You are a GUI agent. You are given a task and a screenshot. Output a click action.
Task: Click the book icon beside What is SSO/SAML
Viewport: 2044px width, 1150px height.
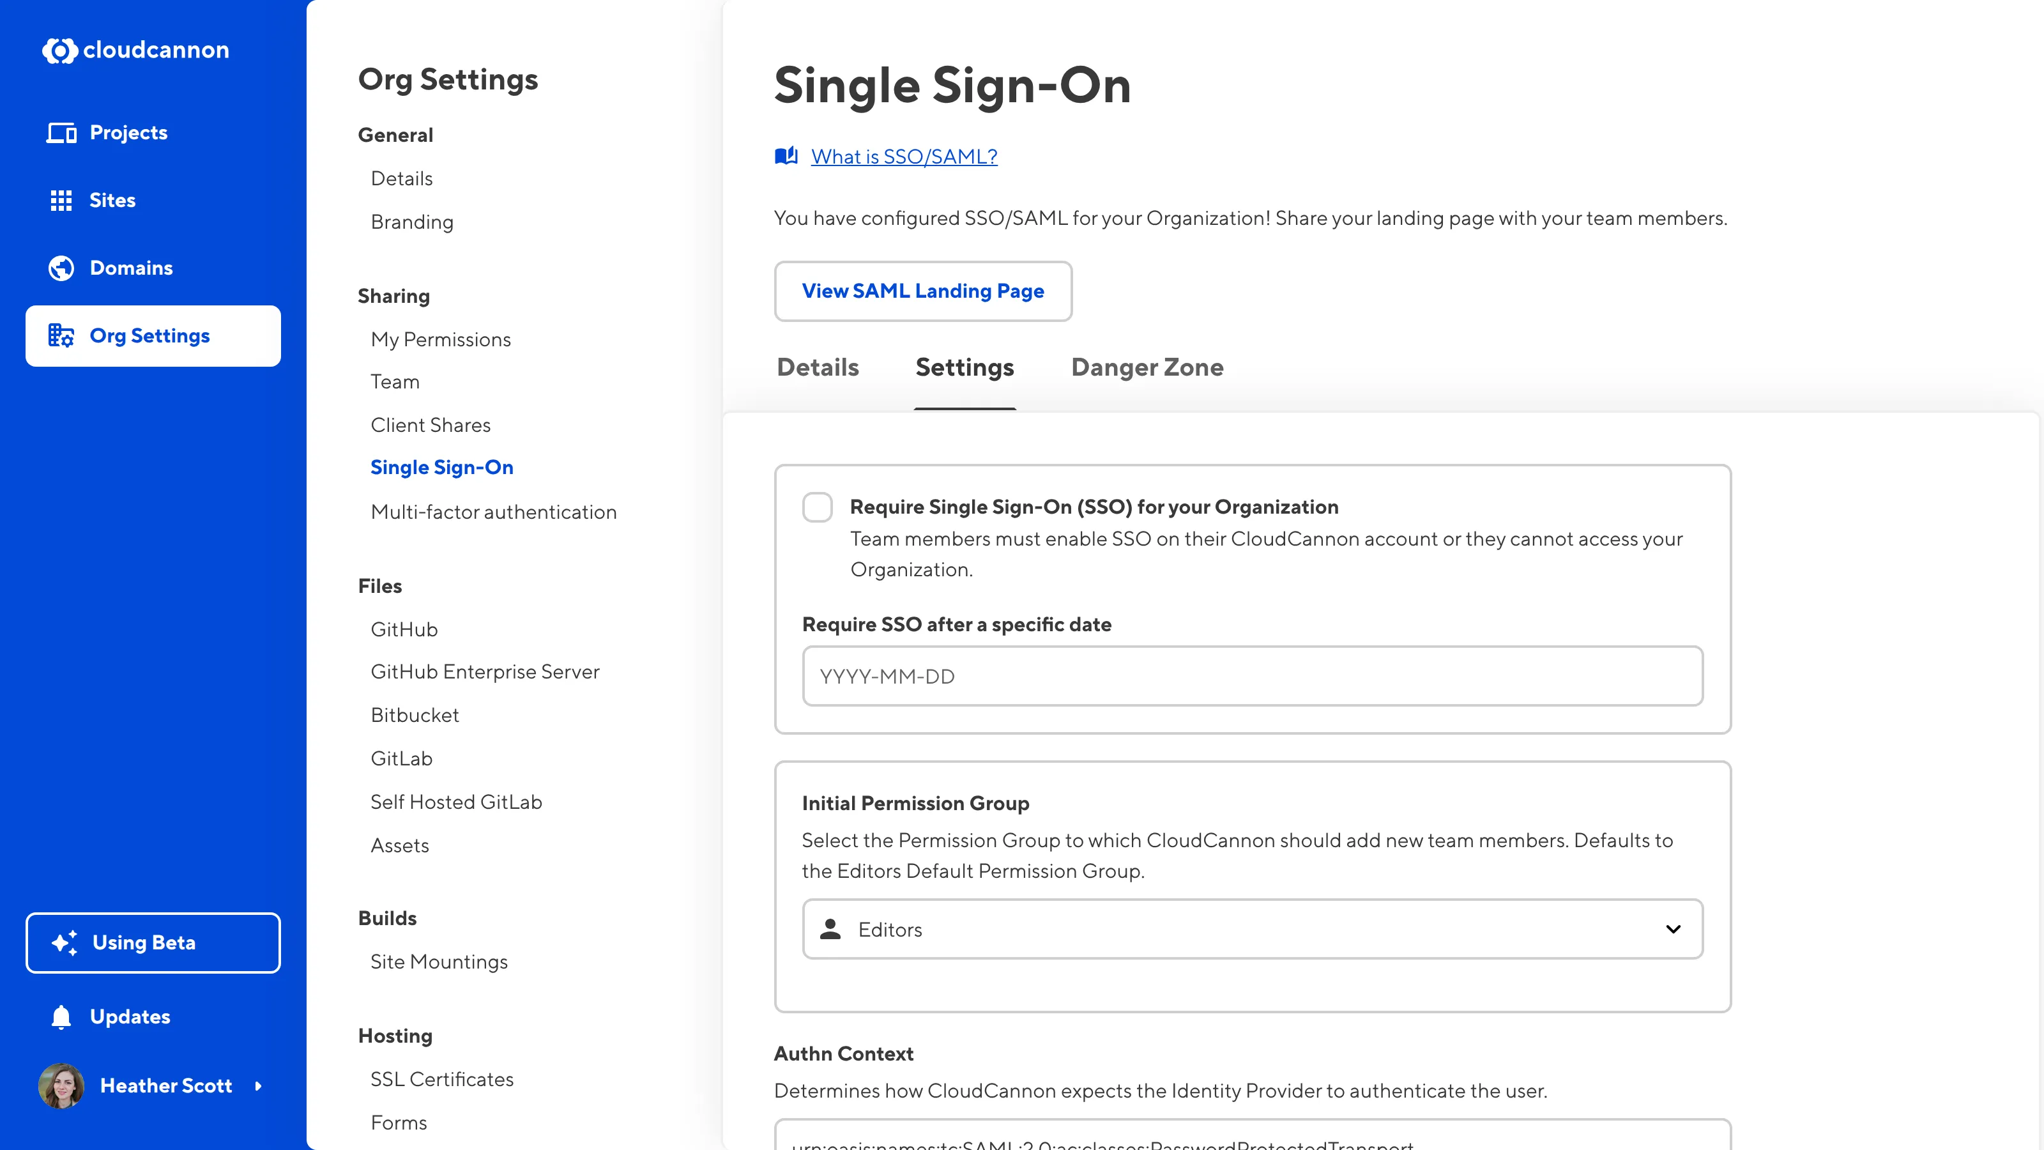pyautogui.click(x=786, y=155)
